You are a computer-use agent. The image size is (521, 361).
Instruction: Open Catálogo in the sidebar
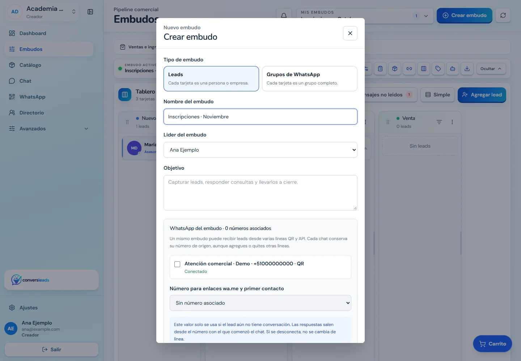click(49, 65)
